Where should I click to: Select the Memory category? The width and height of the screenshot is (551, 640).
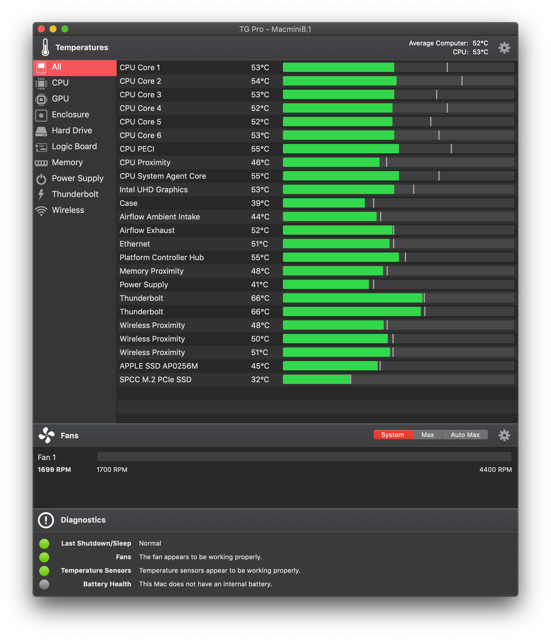click(67, 163)
